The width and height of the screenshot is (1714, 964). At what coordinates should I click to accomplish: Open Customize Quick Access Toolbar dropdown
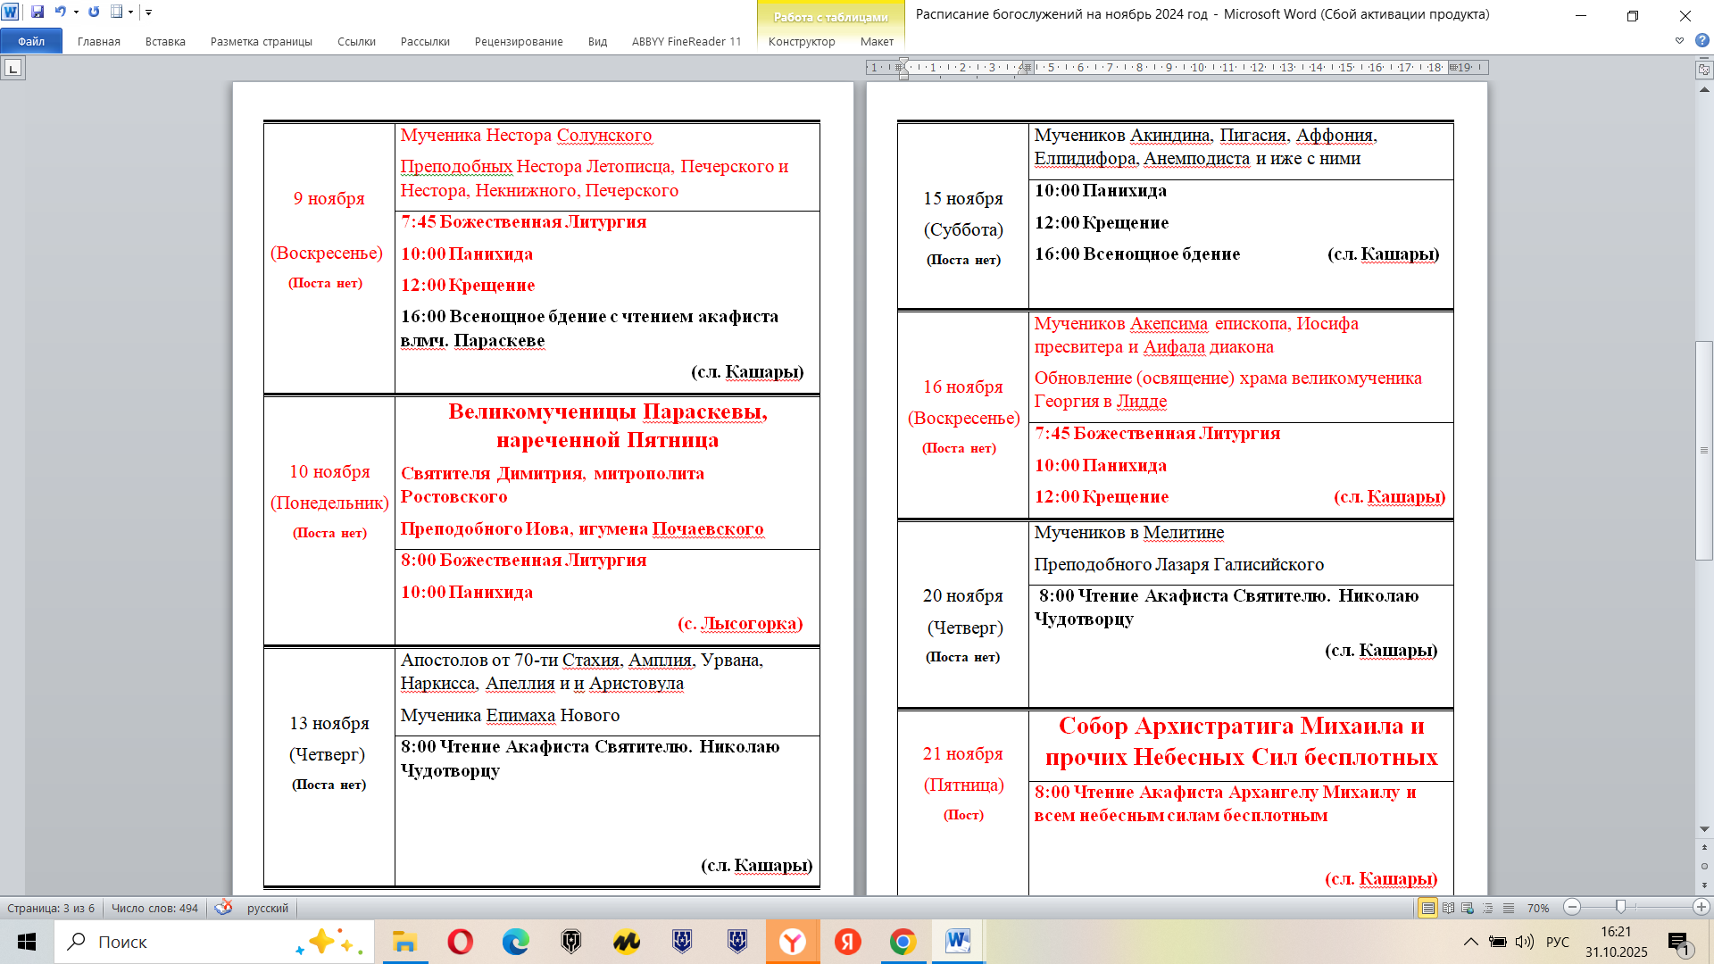point(149,12)
